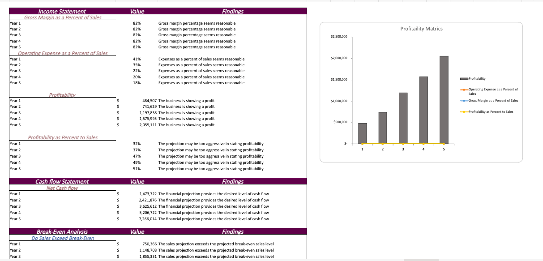
Task: Select the Net Cash flow subheading
Action: coord(62,188)
